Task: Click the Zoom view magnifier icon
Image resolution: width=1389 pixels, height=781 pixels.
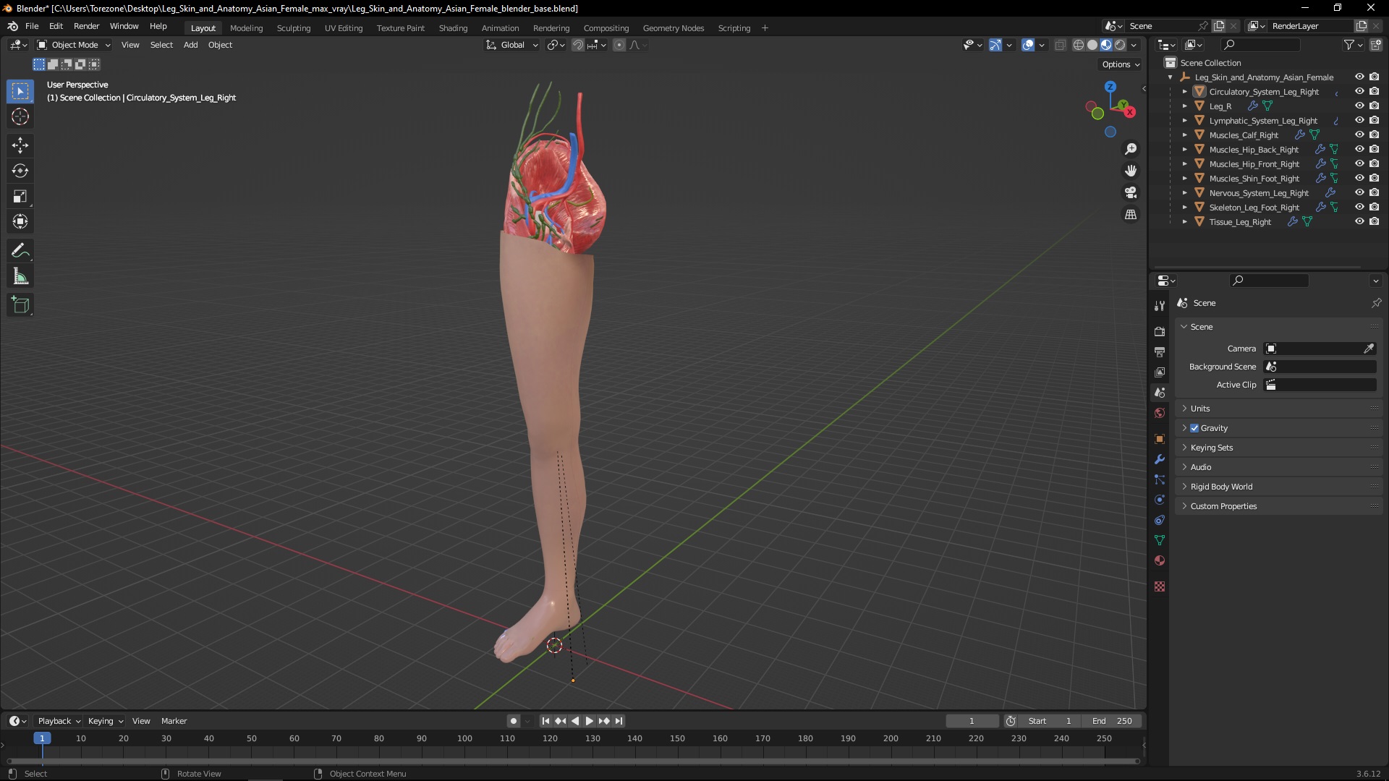Action: (1130, 149)
